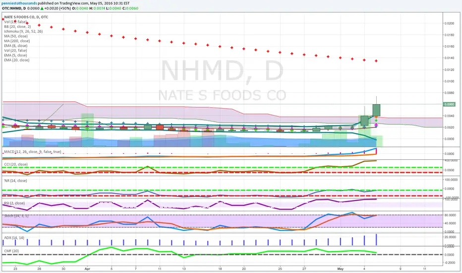This screenshot has width=462, height=273.
Task: Click the Apr date axis label
Action: pos(87,269)
